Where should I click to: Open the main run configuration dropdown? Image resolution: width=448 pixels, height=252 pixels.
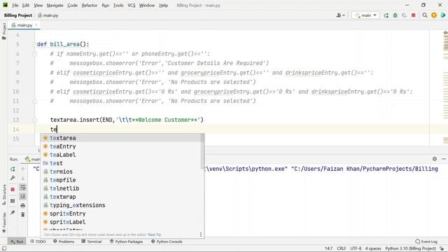365,15
